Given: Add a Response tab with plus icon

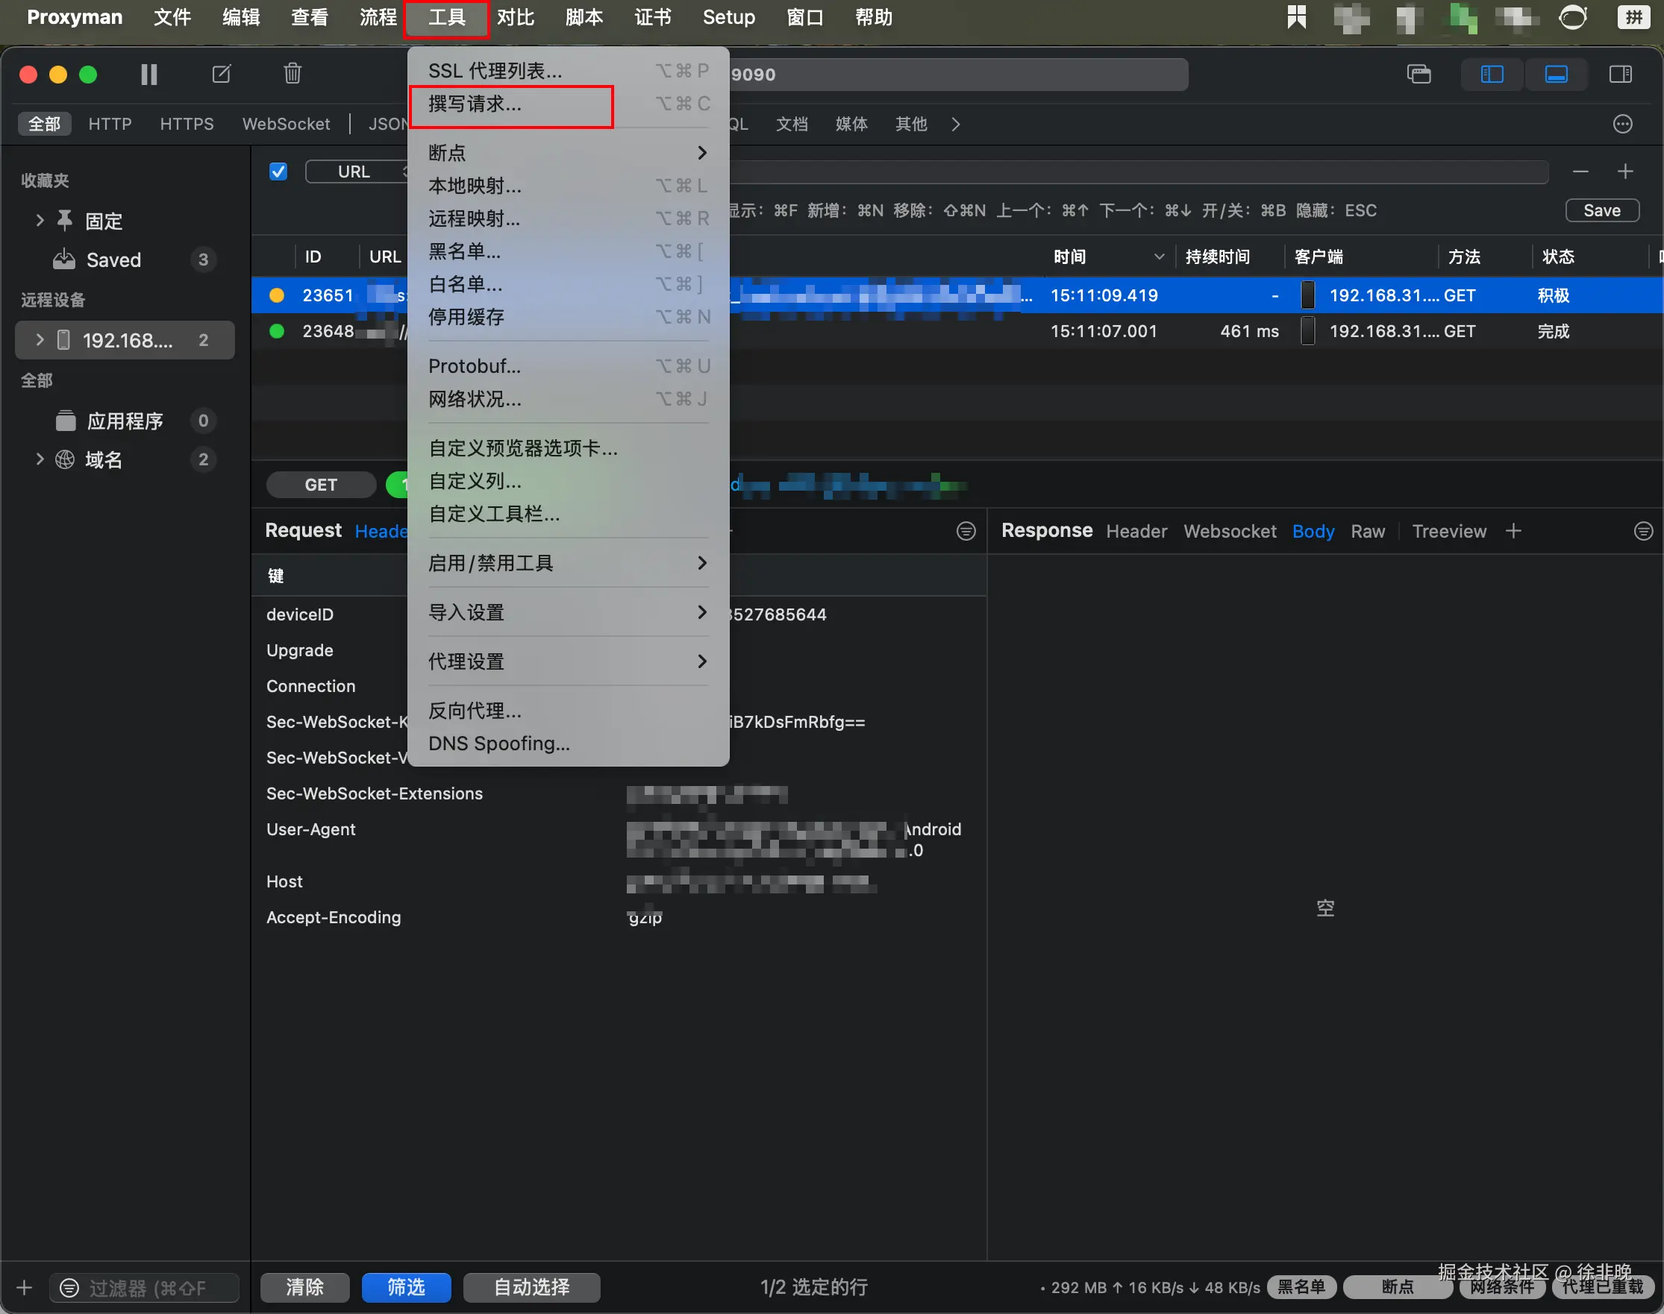Looking at the screenshot, I should pyautogui.click(x=1513, y=531).
